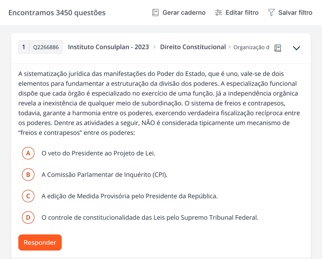Click the question ID Q2266886 badge
Viewport: 322px width, 259px height.
pyautogui.click(x=46, y=47)
